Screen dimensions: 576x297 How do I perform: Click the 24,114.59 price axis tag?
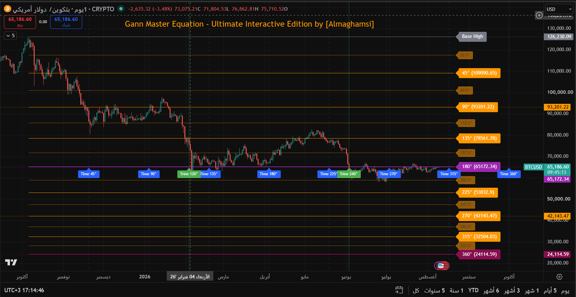[x=558, y=254]
